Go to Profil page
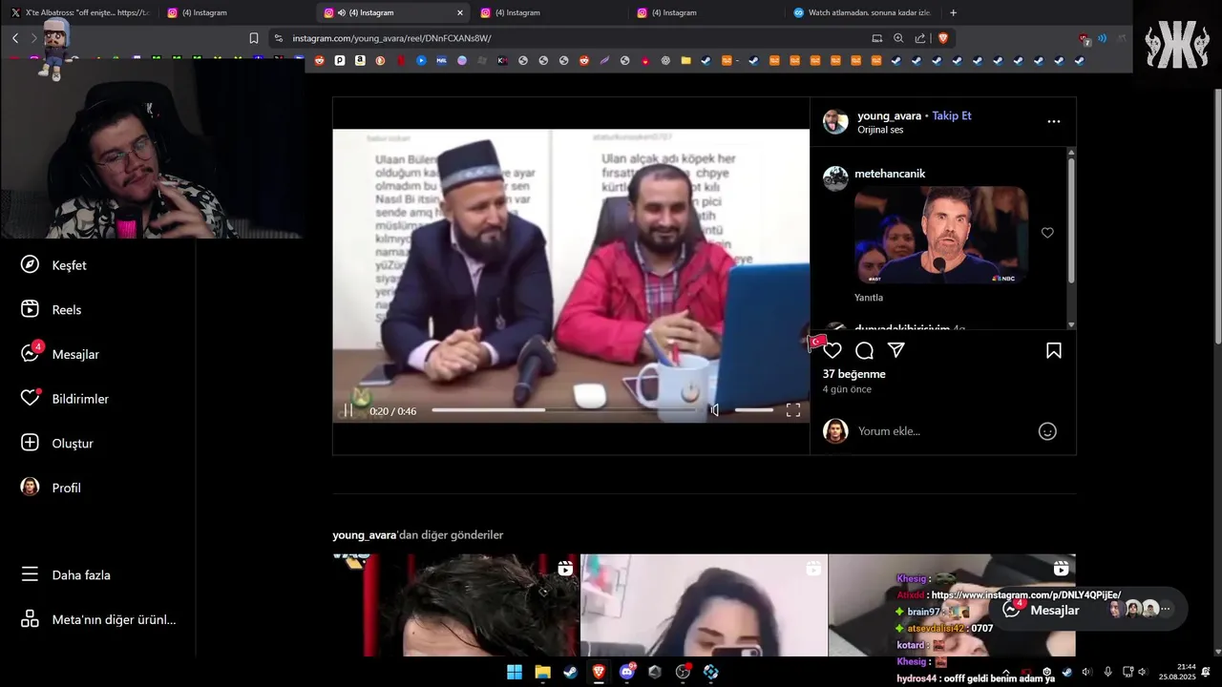The width and height of the screenshot is (1222, 687). (51, 488)
